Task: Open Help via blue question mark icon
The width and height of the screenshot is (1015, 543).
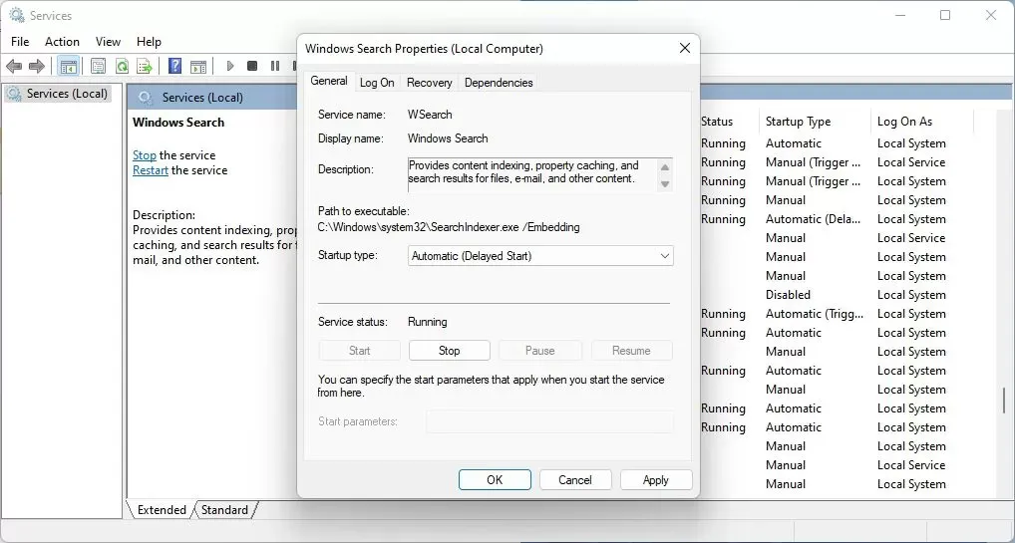Action: (x=174, y=66)
